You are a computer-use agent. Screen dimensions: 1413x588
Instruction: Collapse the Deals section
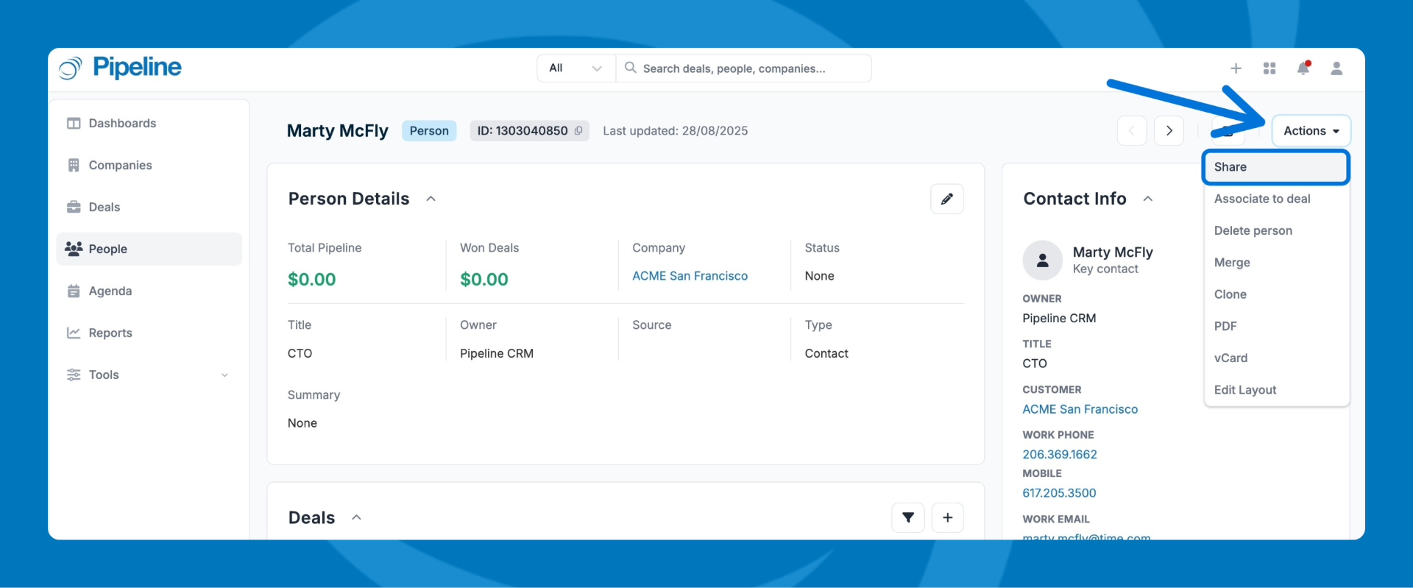pos(357,517)
